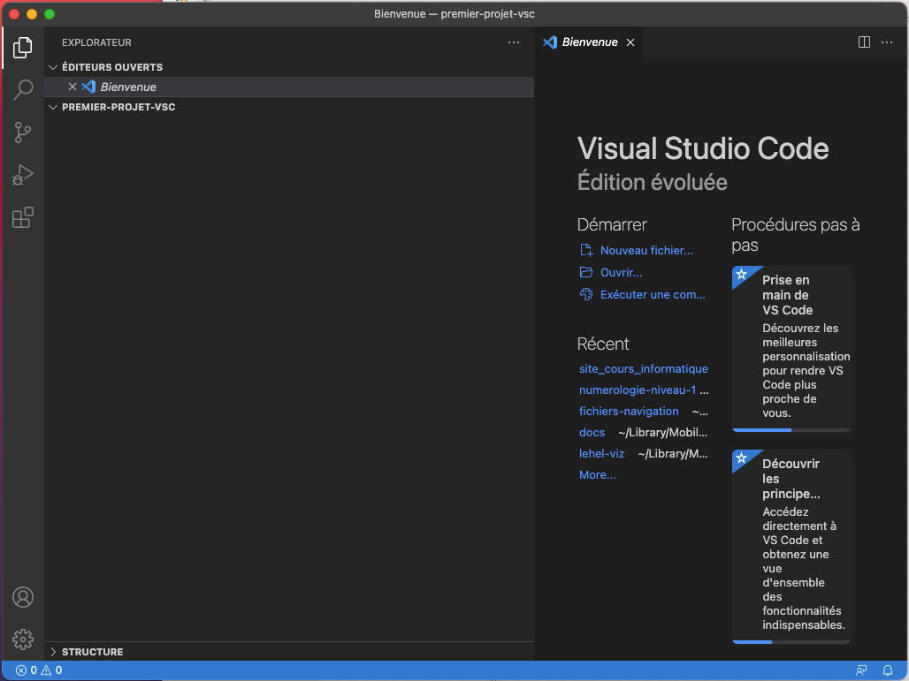
Task: Open the Extensions view icon
Action: point(23,217)
